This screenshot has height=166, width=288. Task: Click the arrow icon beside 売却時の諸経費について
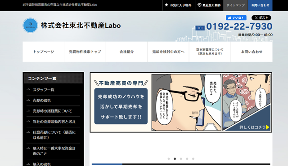coord(28,111)
